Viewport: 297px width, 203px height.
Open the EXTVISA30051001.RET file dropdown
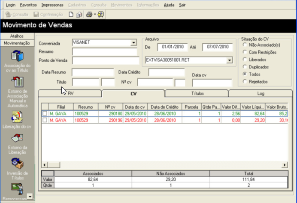click(229, 60)
